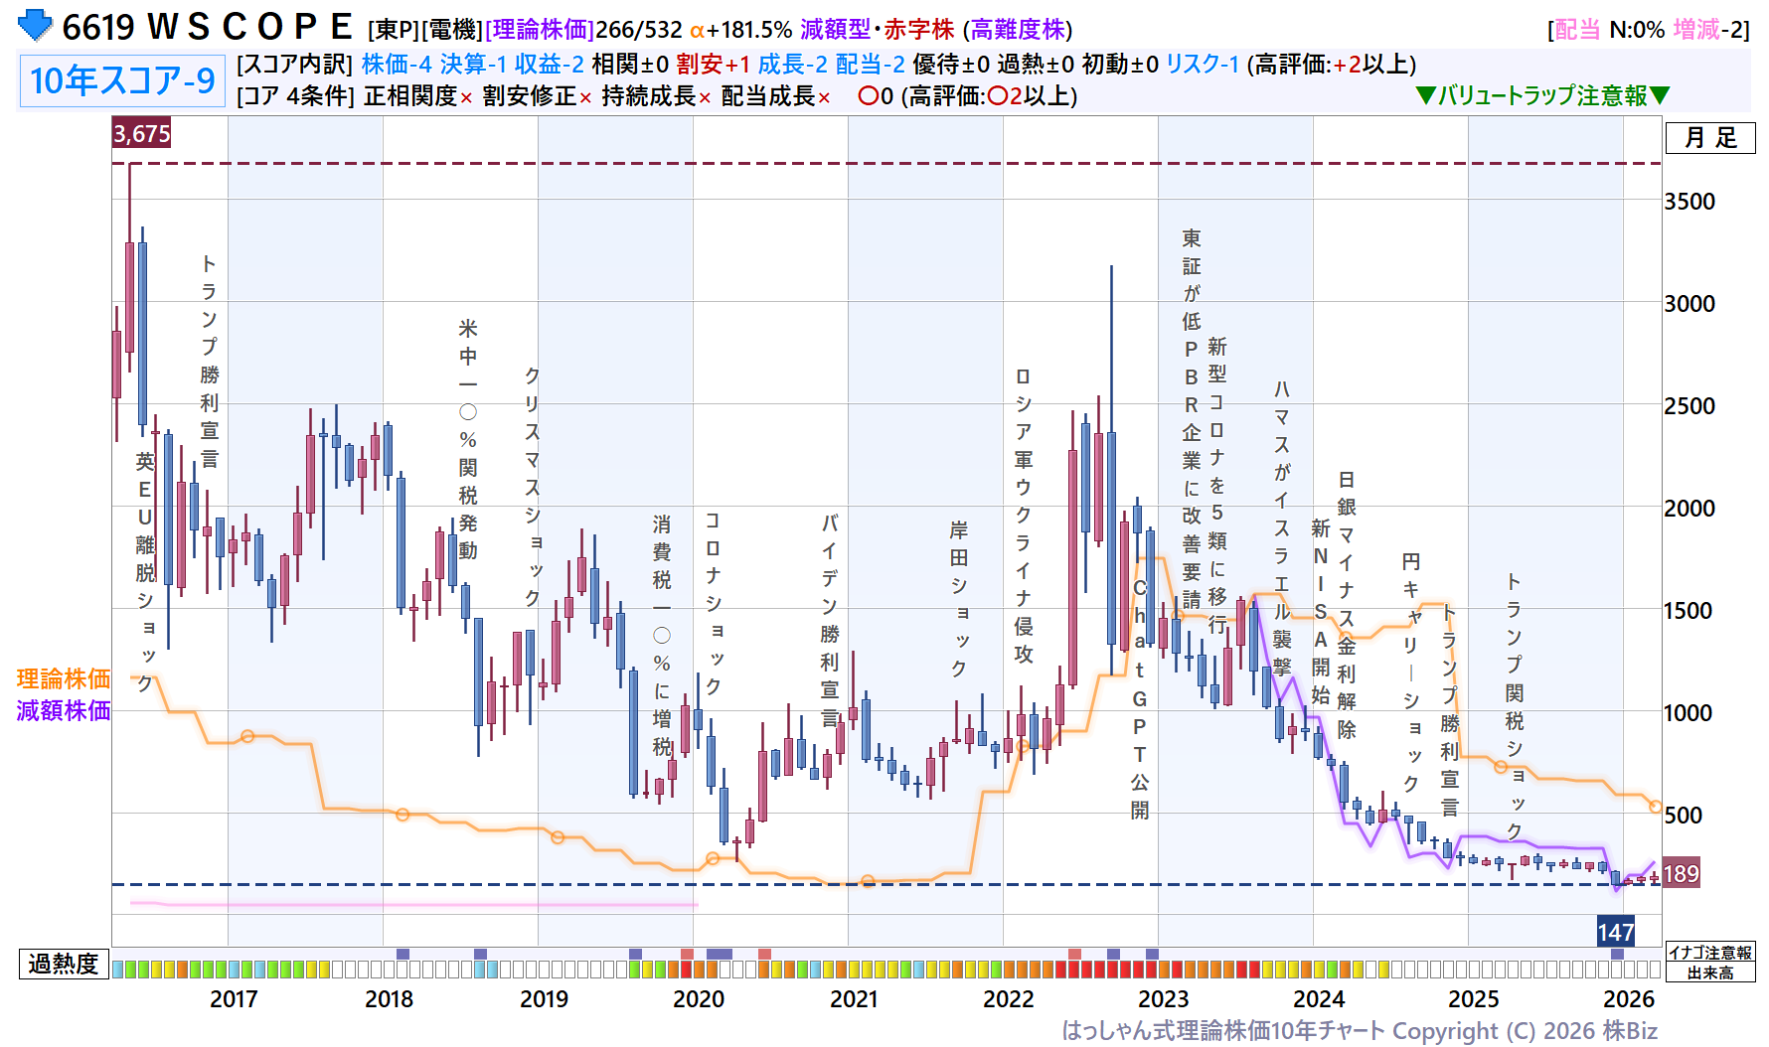Expand the 出来高 volume label
Screen dimensions: 1769x1047
pyautogui.click(x=1709, y=972)
